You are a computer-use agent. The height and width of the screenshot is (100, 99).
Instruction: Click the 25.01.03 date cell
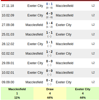[8, 34]
